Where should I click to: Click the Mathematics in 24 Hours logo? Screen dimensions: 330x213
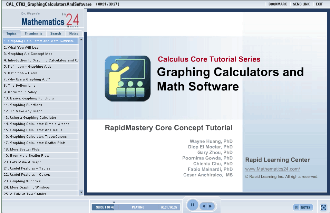tap(50, 20)
